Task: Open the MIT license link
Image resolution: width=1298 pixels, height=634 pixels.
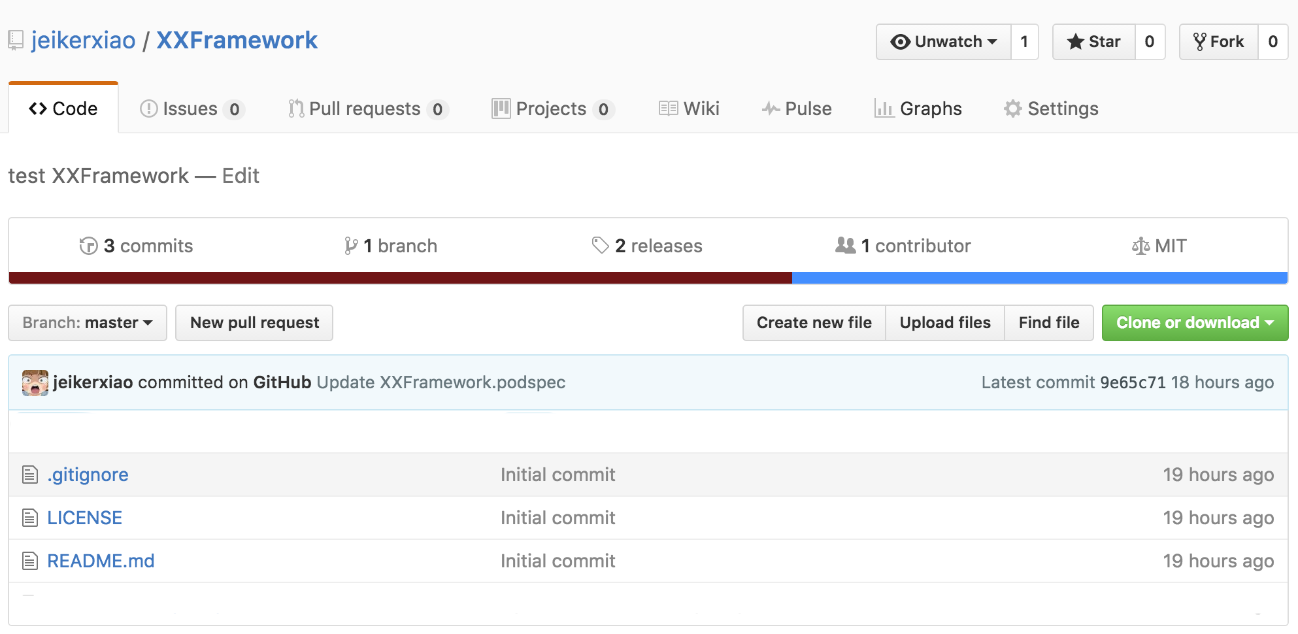Action: (x=1159, y=246)
